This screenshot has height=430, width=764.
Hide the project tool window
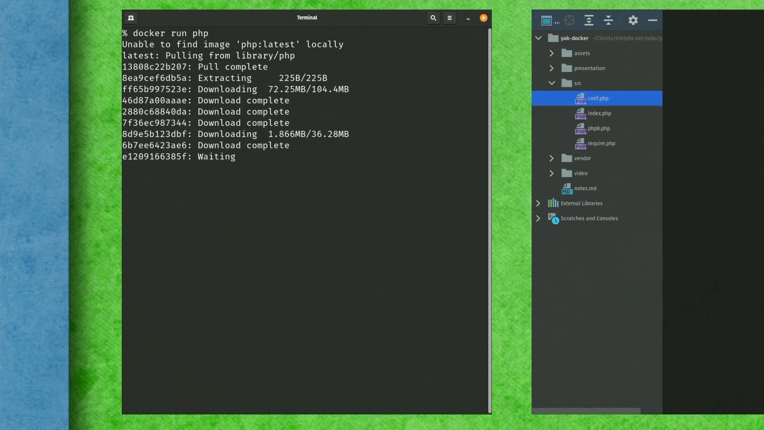point(653,20)
